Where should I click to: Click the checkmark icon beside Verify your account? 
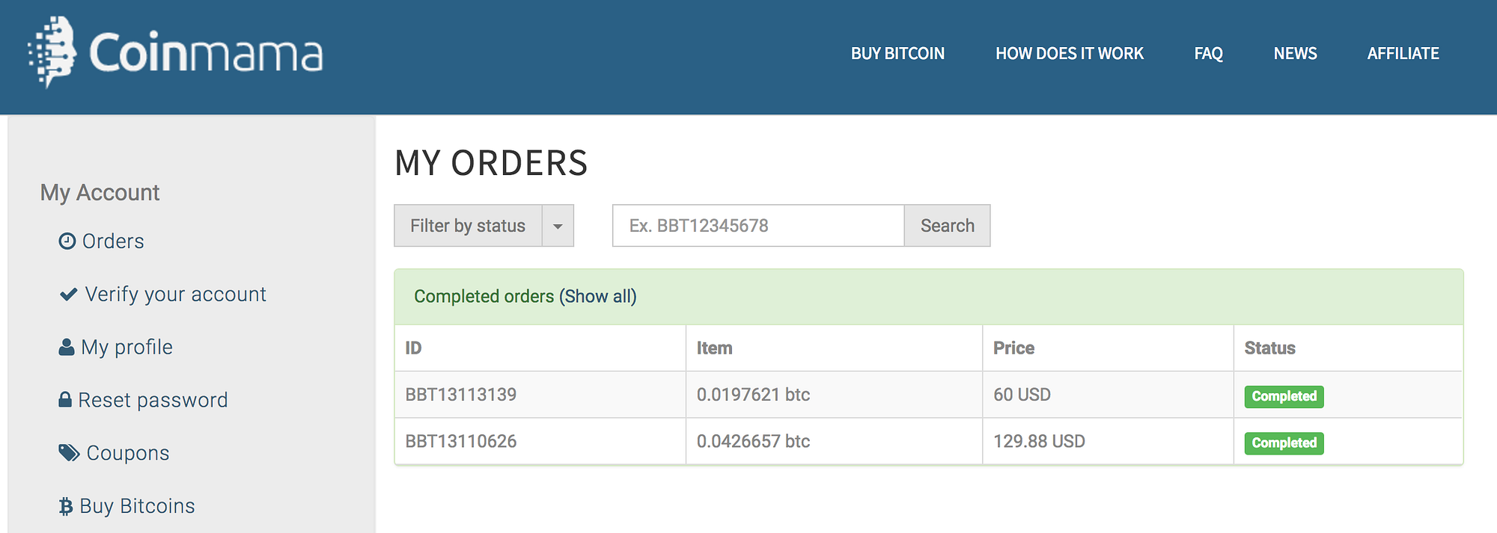[68, 295]
